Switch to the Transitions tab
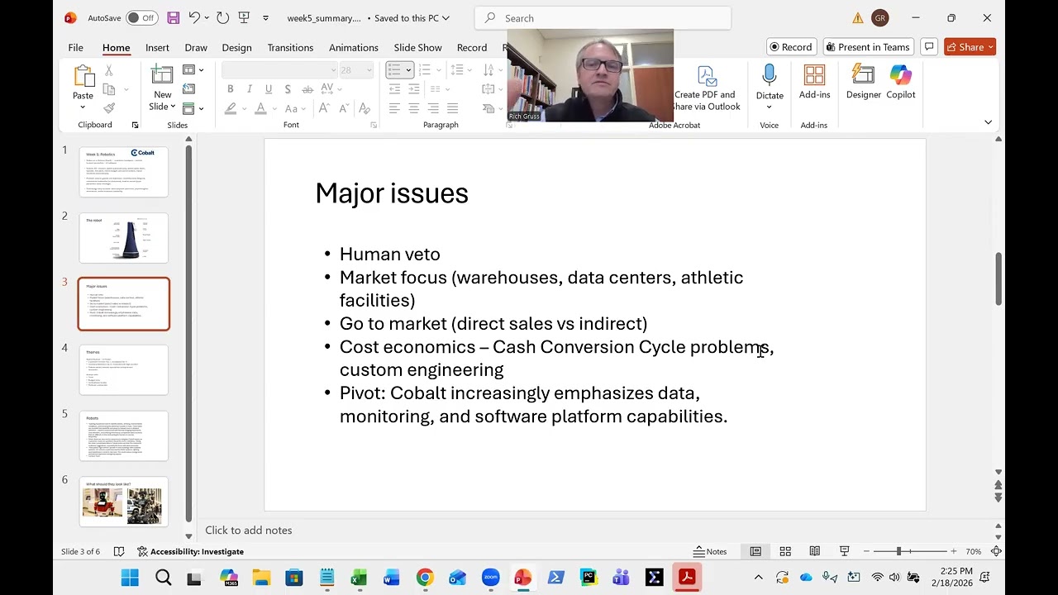 click(290, 48)
